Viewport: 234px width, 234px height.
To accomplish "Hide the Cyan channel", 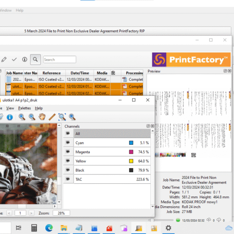I will [68, 142].
